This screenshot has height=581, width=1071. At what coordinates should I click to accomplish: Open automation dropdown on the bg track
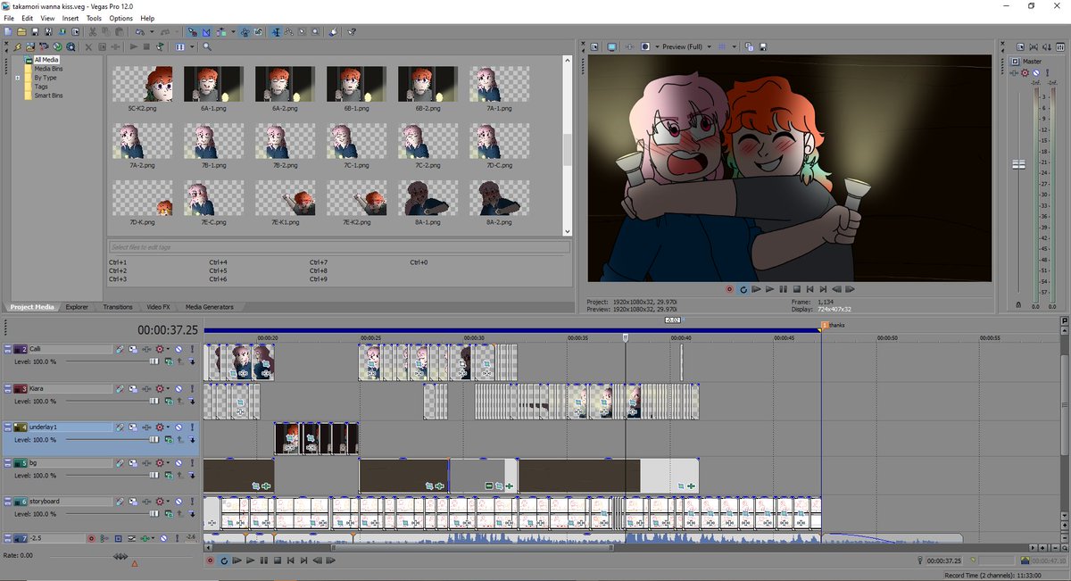coord(168,463)
